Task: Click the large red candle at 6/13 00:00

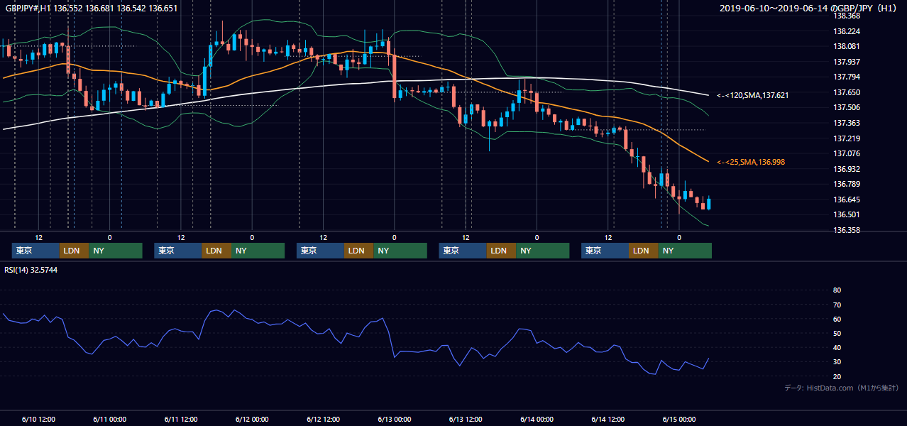Action: pyautogui.click(x=395, y=76)
